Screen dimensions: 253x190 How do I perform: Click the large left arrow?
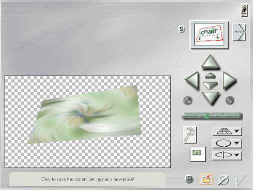[x=192, y=81]
